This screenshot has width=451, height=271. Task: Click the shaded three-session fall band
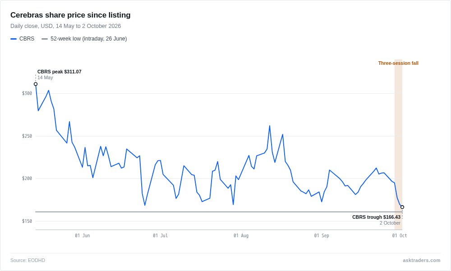point(398,144)
